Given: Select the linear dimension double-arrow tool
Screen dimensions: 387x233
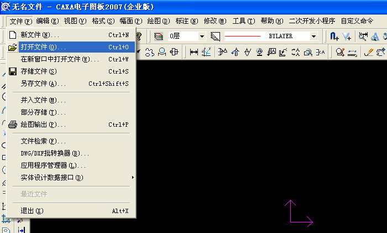Looking at the screenshot, I should coord(193,52).
